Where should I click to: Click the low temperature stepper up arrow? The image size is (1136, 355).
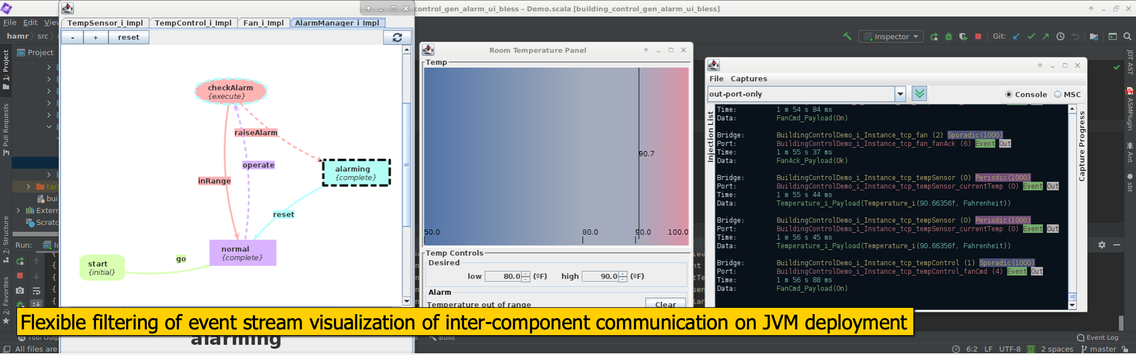pos(526,274)
